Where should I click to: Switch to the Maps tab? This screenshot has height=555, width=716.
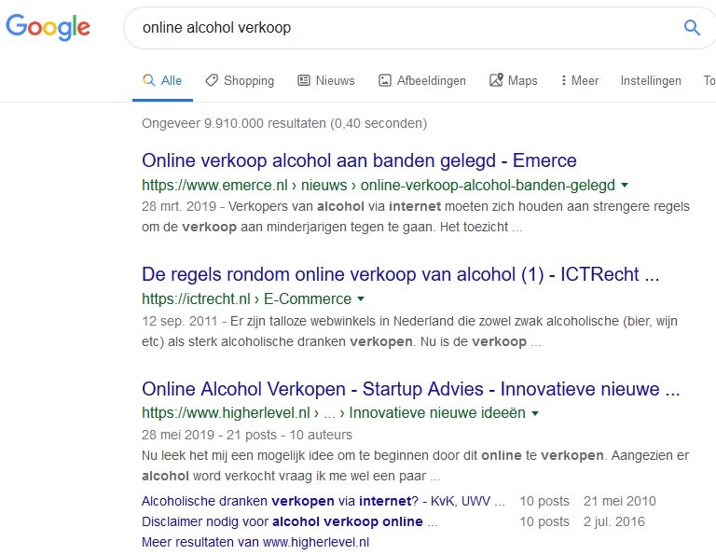pyautogui.click(x=514, y=81)
